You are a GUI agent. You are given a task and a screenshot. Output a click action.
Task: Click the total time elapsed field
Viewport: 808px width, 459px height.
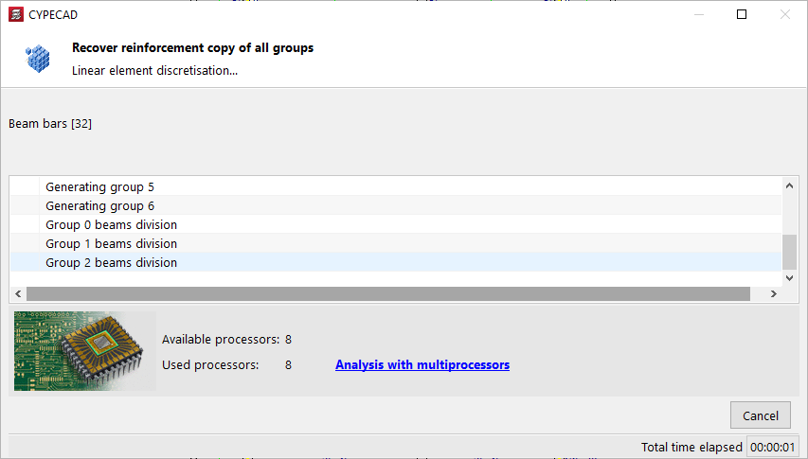tap(771, 448)
